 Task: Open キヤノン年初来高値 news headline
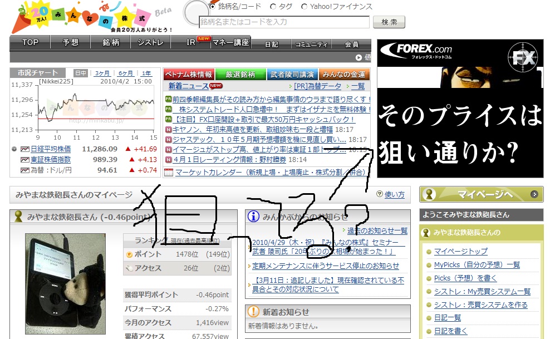(253, 129)
